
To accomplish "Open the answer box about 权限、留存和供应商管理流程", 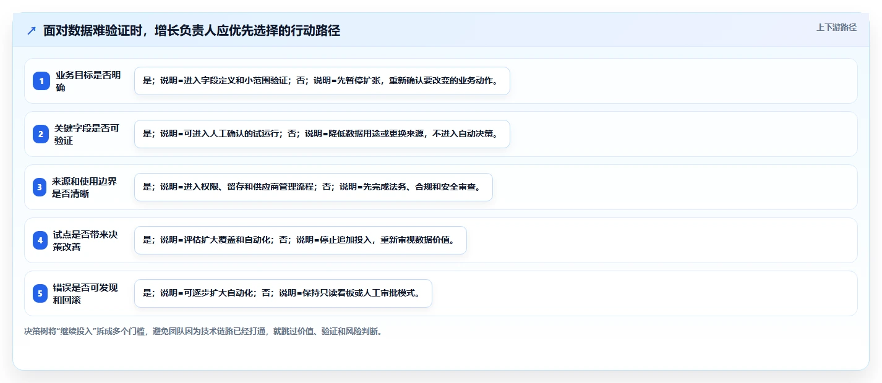I will 313,187.
